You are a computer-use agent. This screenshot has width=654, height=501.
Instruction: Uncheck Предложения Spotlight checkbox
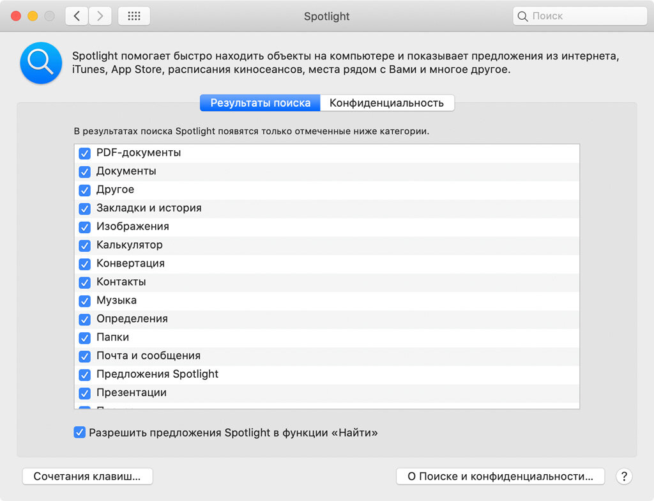[x=85, y=374]
